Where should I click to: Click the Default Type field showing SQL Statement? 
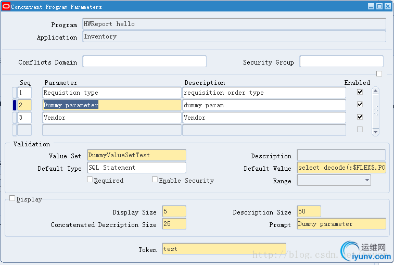pos(136,168)
